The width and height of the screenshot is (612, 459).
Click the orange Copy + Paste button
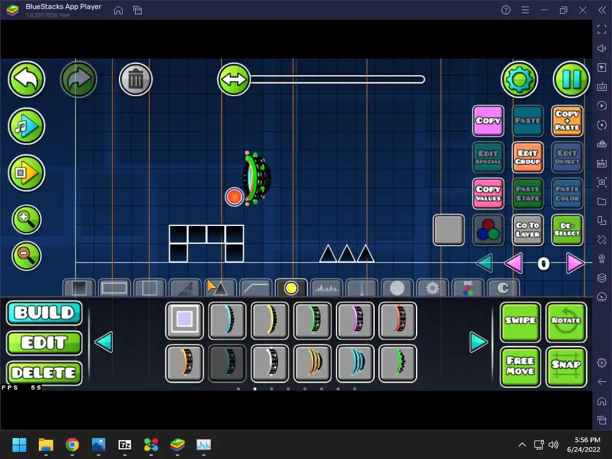pyautogui.click(x=567, y=121)
